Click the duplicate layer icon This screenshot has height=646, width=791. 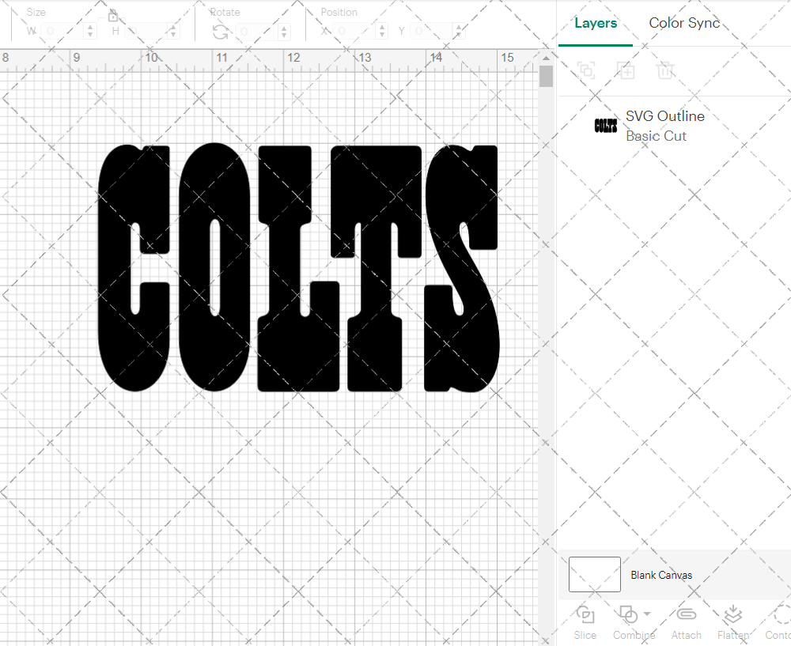626,71
